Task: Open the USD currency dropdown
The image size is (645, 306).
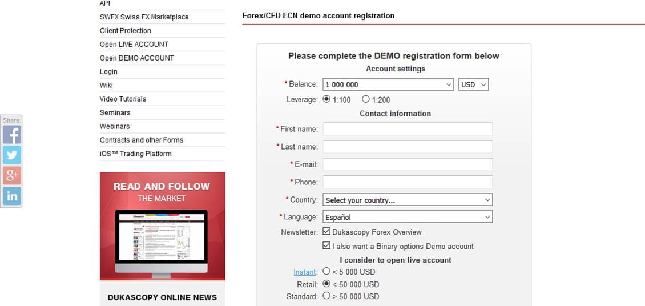Action: (473, 84)
